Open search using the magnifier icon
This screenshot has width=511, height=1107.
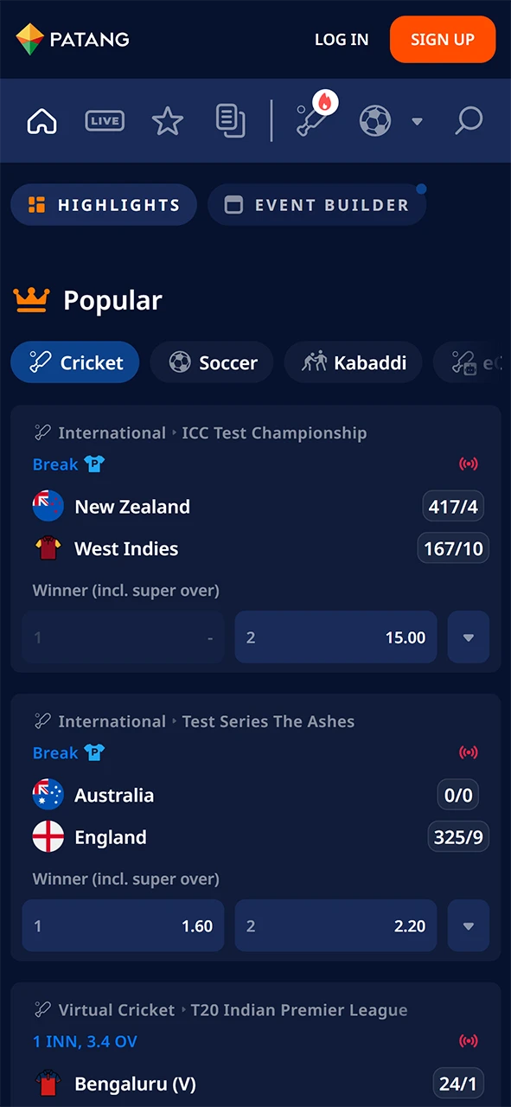click(x=468, y=121)
